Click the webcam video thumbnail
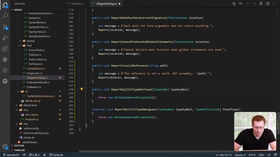This screenshot has width=280, height=157. coord(255,131)
